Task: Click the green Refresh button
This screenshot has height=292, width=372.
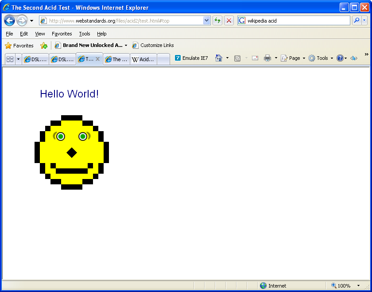Action: (x=217, y=21)
